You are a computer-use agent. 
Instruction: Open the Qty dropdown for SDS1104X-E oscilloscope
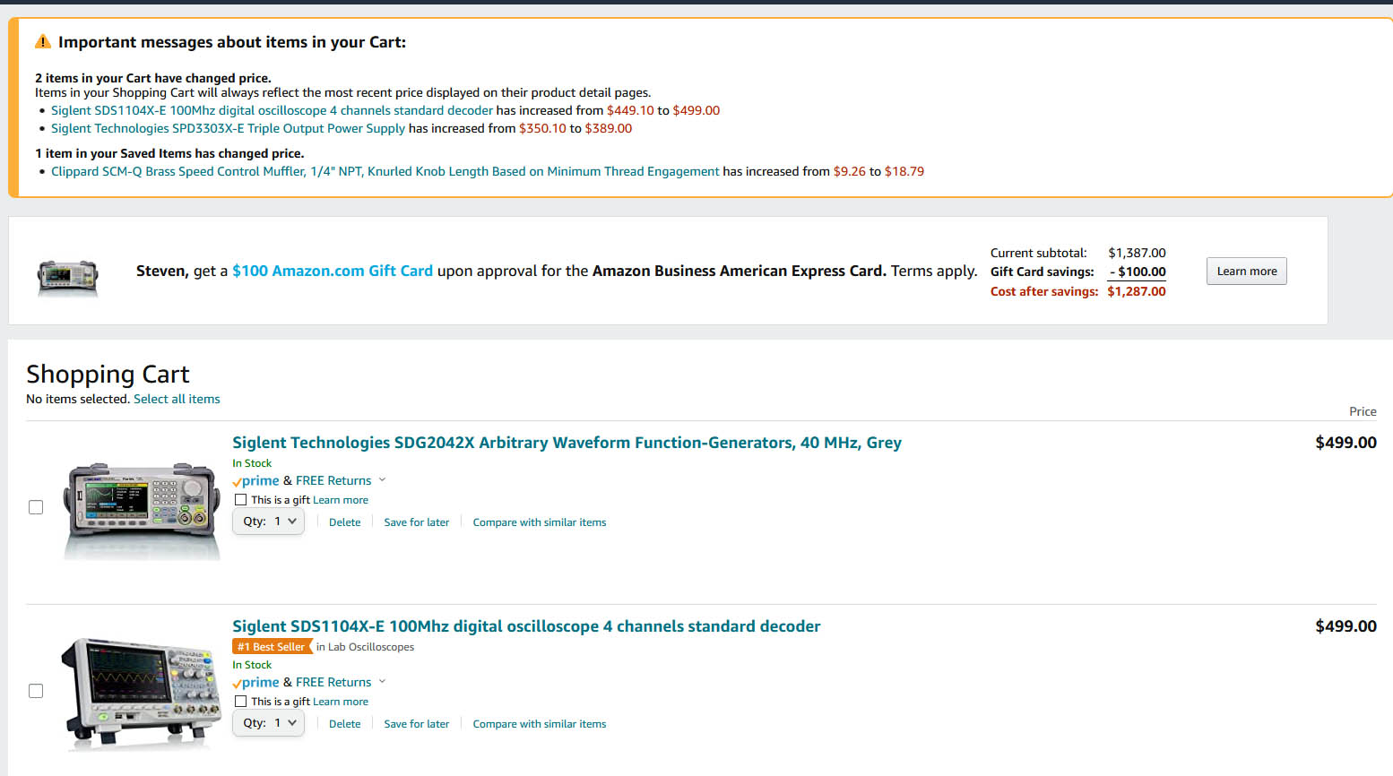point(268,723)
